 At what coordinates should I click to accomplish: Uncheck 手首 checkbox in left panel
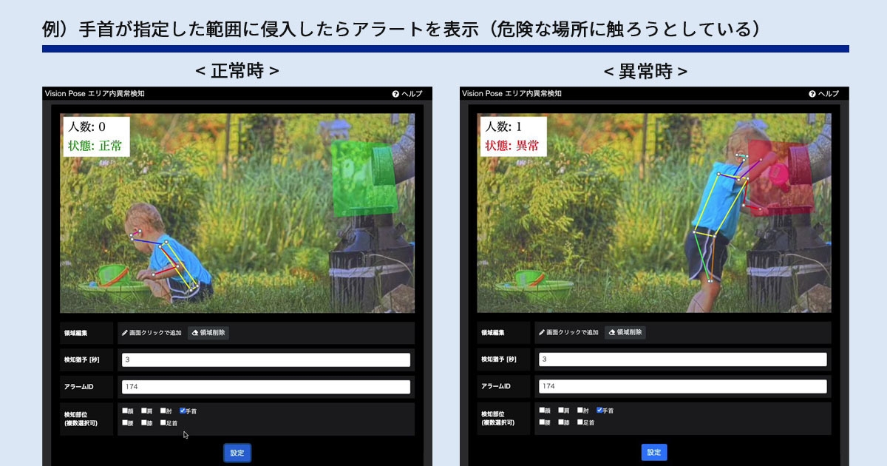coord(183,411)
